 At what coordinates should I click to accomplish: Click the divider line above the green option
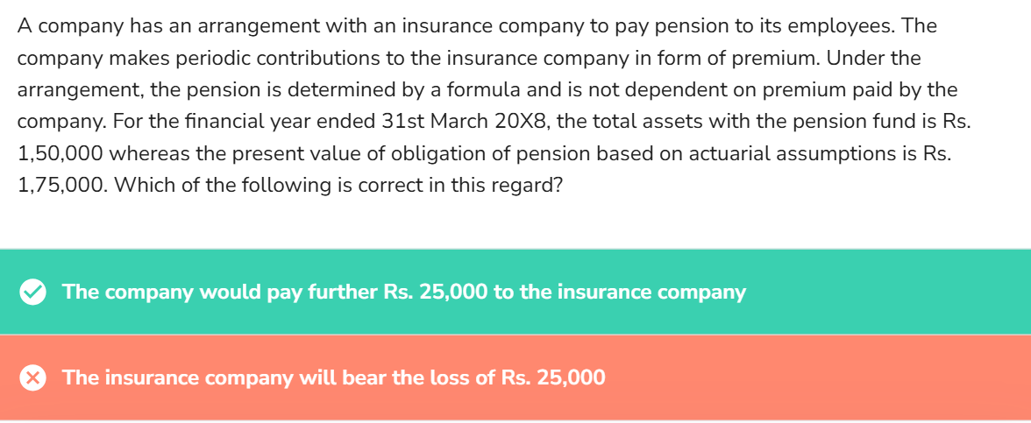[x=515, y=250]
